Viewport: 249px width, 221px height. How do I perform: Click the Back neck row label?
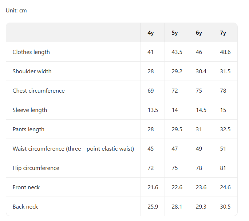(x=25, y=207)
